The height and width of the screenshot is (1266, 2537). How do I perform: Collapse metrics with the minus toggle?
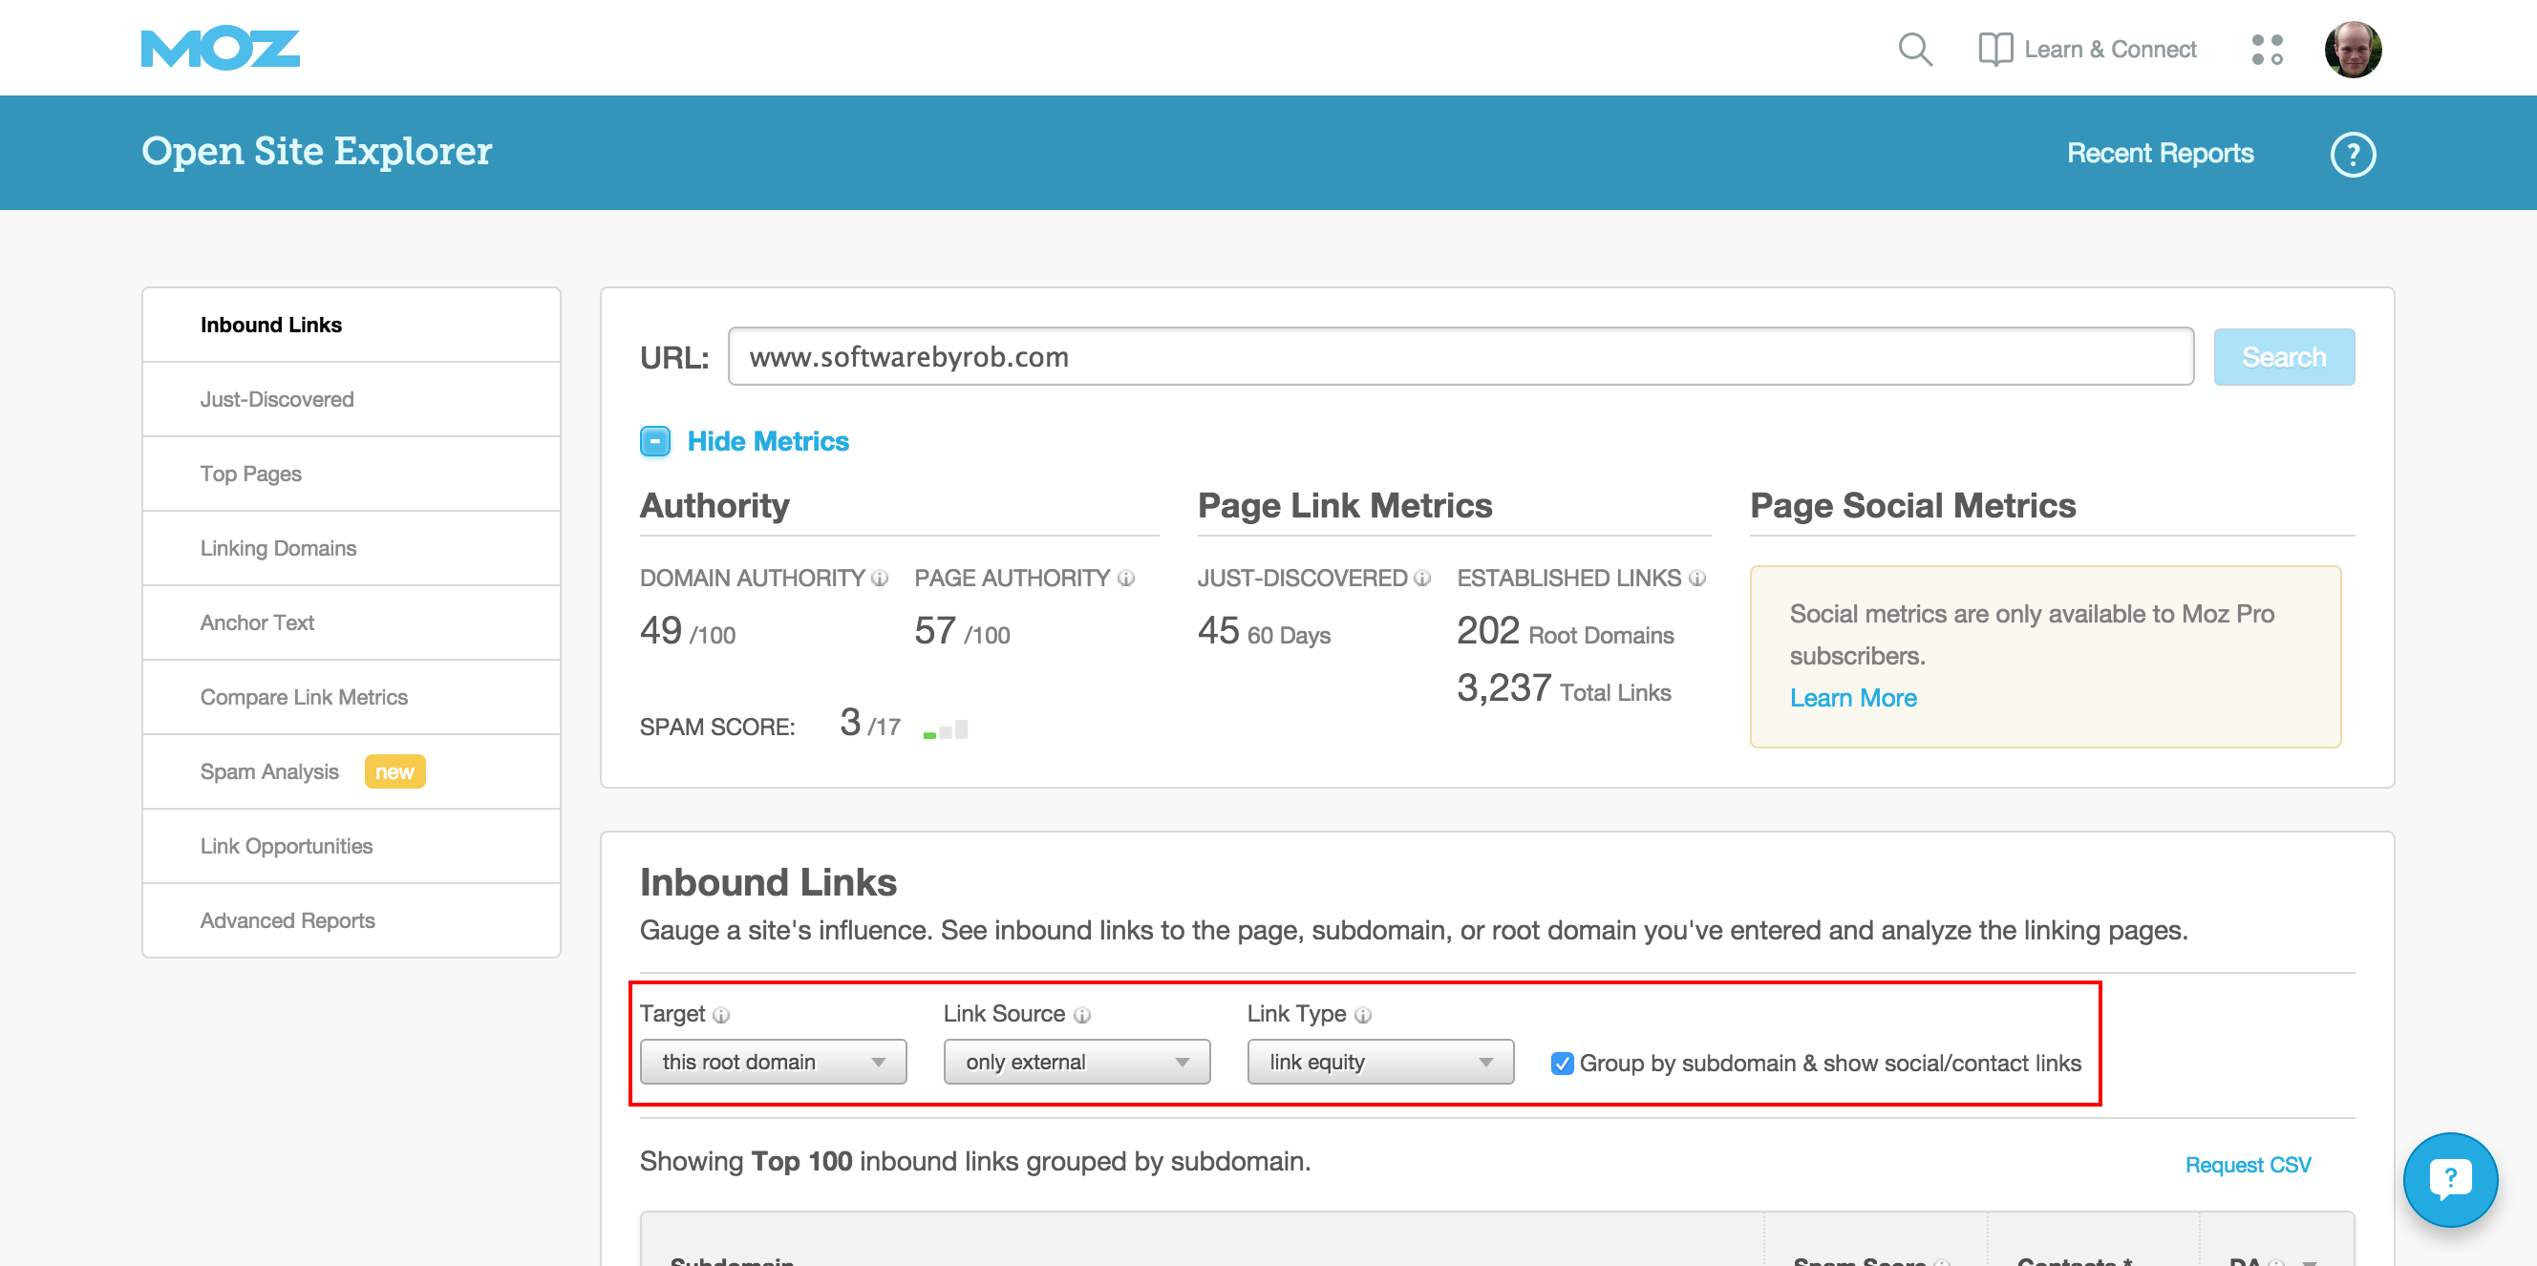coord(655,441)
